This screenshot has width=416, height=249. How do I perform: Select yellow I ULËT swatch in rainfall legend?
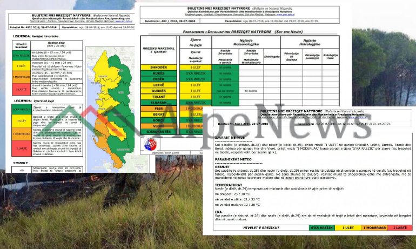(x=21, y=66)
